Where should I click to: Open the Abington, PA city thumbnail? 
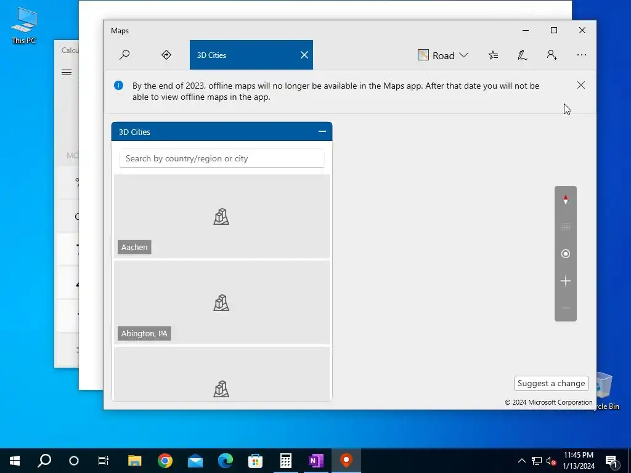(222, 302)
